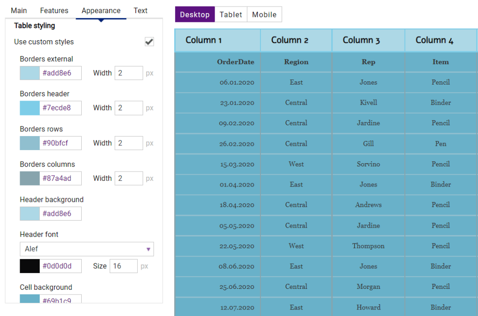The height and width of the screenshot is (316, 478).
Task: Select the 12.07.2020 date cell
Action: 218,307
